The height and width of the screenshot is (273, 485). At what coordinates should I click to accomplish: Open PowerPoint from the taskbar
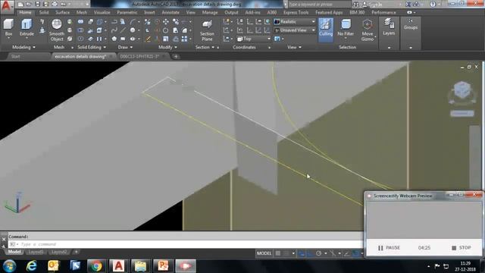pos(163,266)
